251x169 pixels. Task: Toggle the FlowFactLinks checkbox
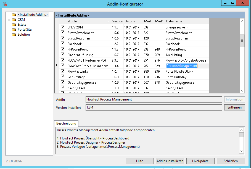tap(63, 71)
